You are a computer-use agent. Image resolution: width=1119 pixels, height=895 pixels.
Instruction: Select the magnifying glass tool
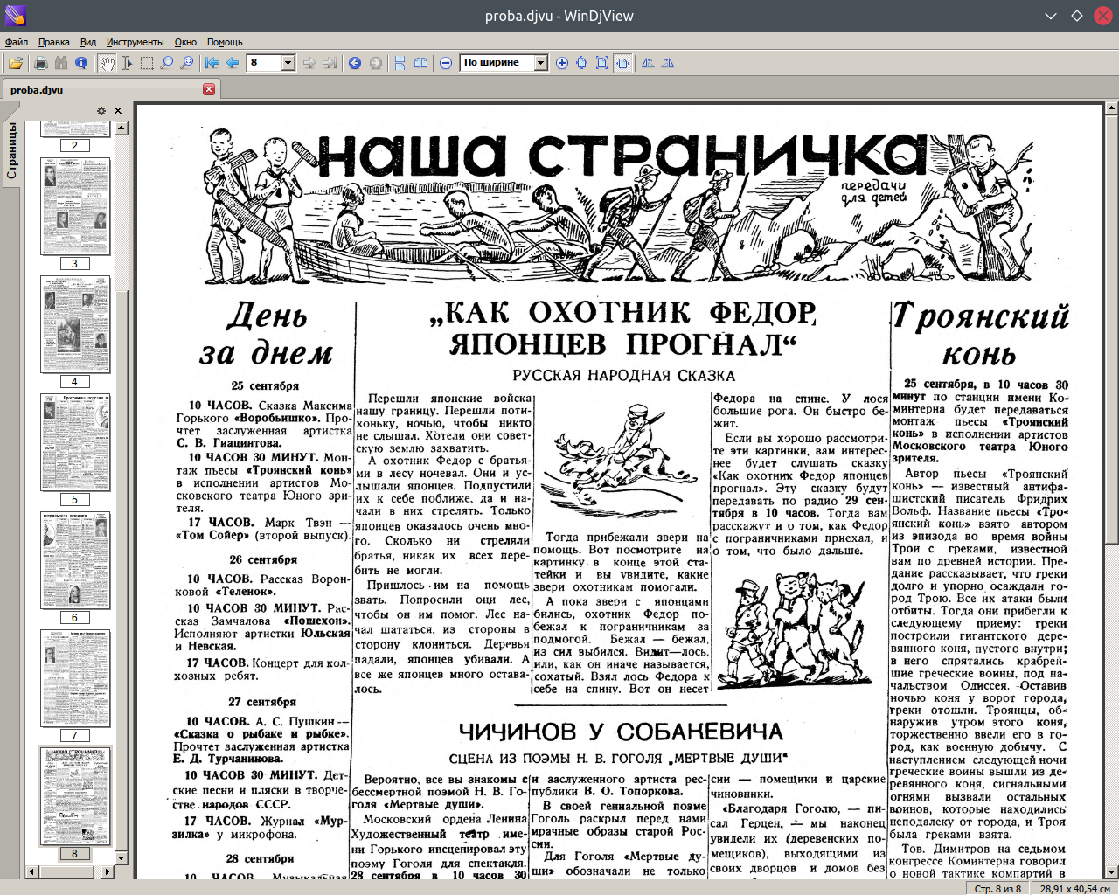click(166, 63)
